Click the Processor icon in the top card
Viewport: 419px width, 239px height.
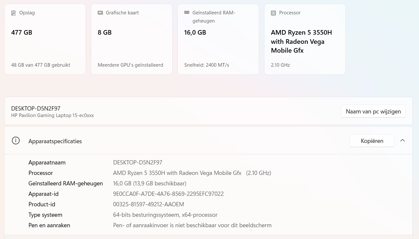point(273,13)
